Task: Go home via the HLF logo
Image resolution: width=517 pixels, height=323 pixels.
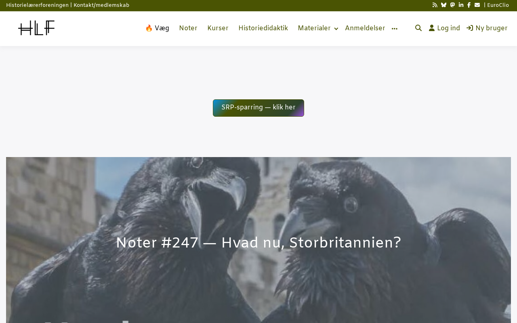Action: [x=36, y=28]
